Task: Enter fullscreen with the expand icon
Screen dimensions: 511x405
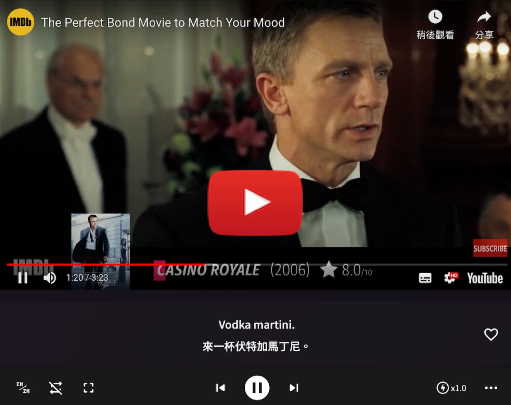Action: pos(89,388)
